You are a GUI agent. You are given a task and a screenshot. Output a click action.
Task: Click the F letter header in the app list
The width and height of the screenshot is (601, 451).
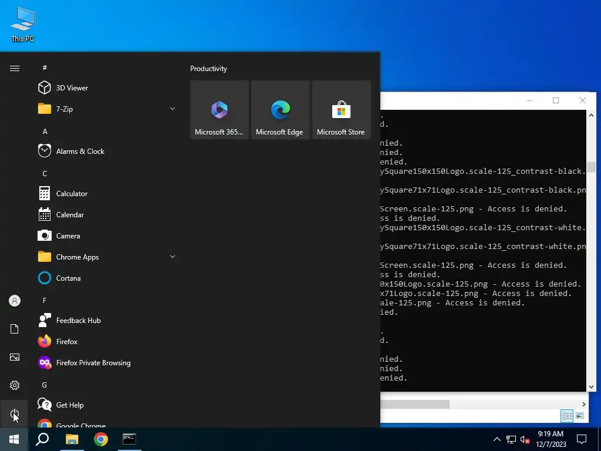click(45, 300)
